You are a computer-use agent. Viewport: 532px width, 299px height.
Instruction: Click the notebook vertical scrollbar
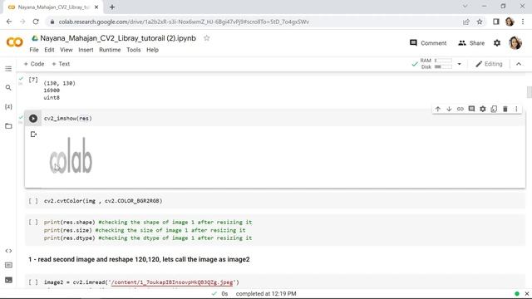pos(529,92)
